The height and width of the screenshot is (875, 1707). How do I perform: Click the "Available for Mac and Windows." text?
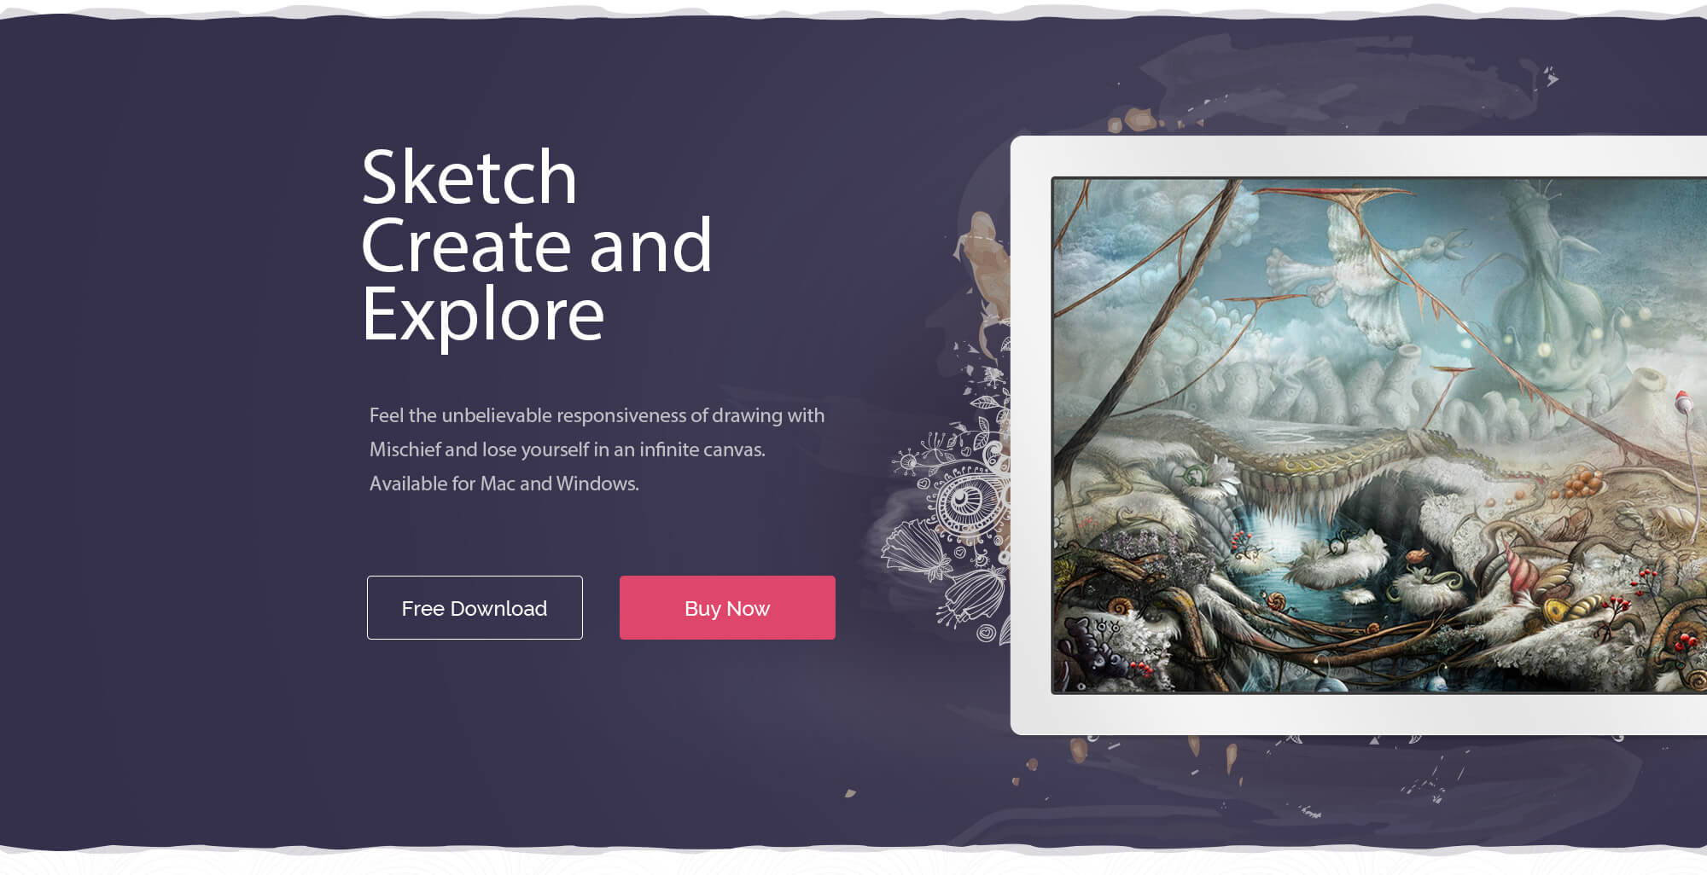(504, 484)
